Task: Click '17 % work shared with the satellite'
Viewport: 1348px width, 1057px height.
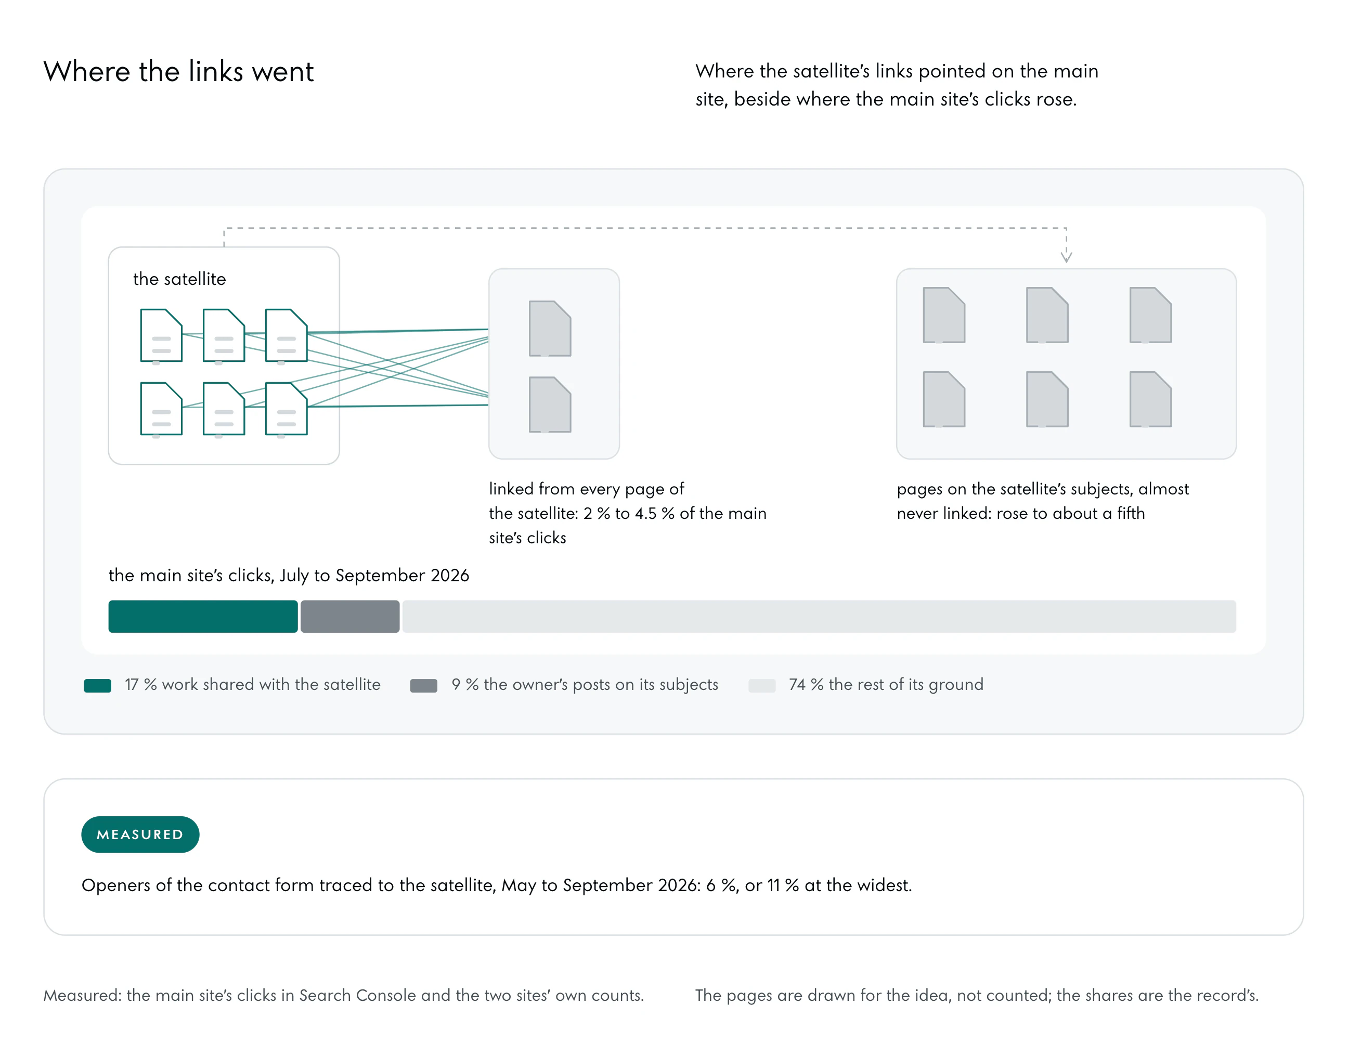Action: [253, 684]
